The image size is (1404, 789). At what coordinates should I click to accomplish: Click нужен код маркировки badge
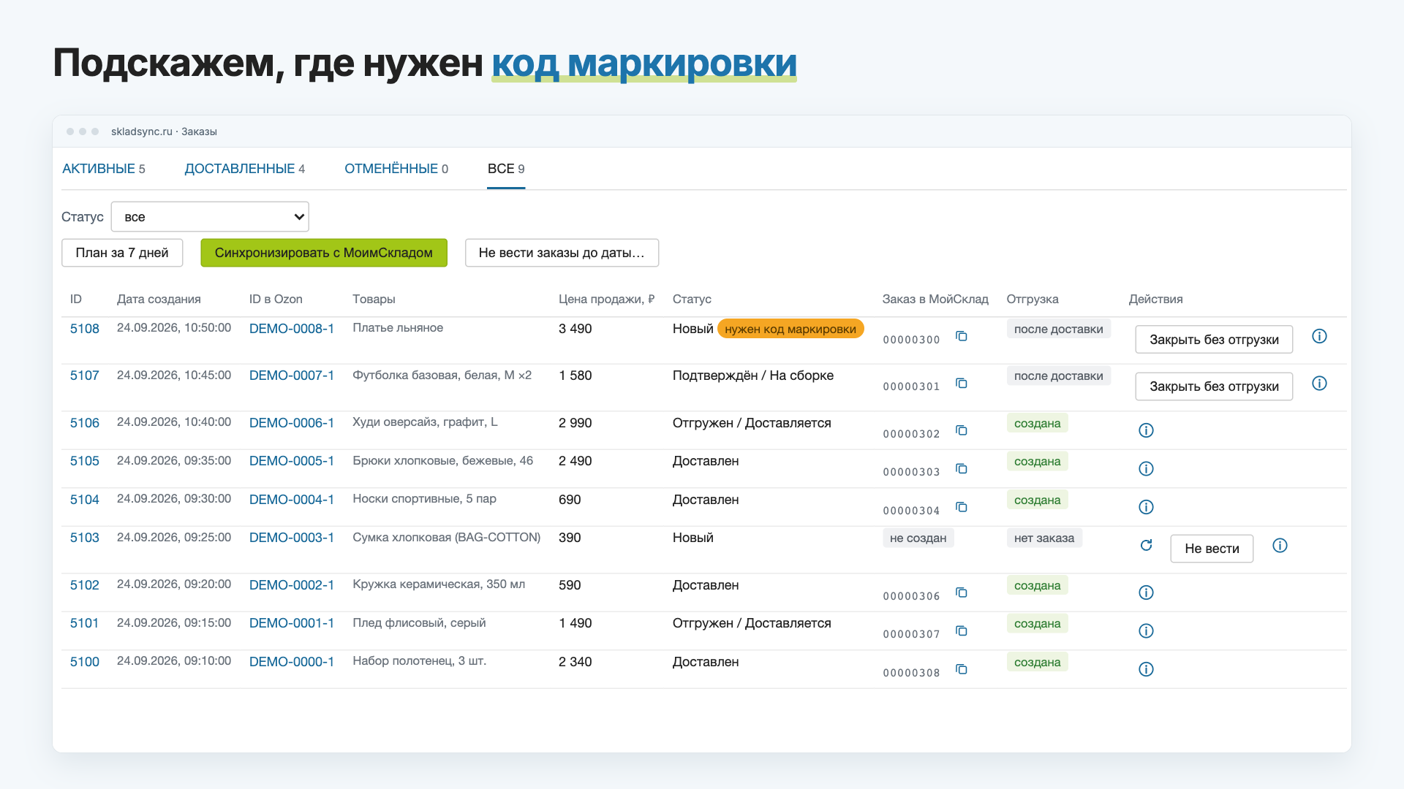[790, 329]
